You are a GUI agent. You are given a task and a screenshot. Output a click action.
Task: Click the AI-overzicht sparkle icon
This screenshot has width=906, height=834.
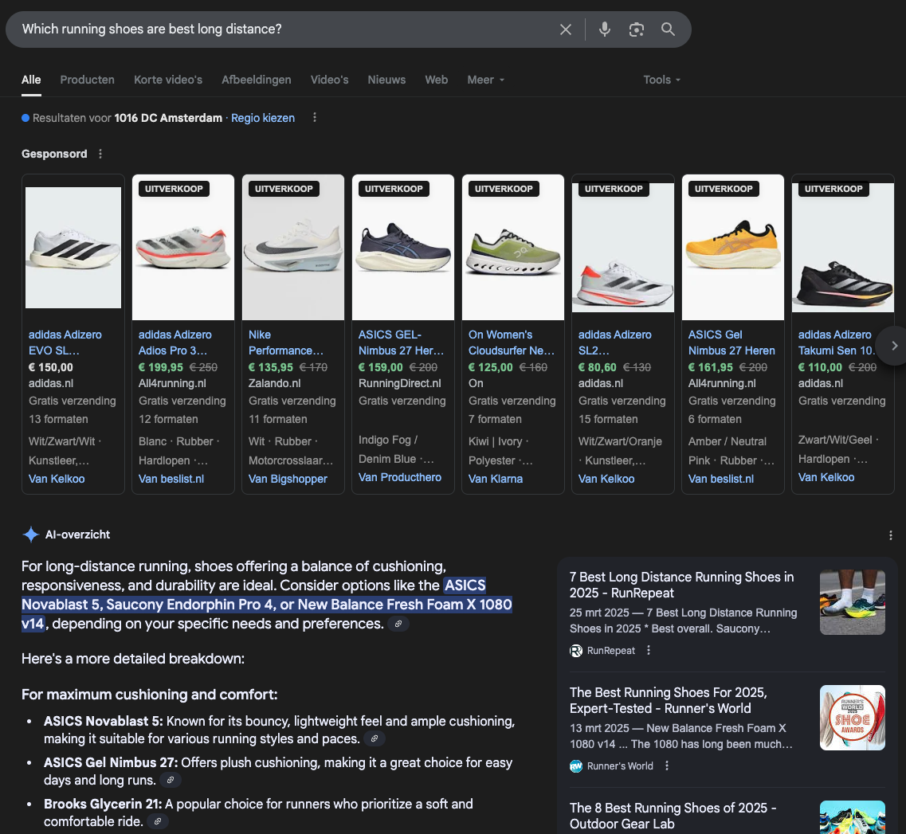[30, 534]
